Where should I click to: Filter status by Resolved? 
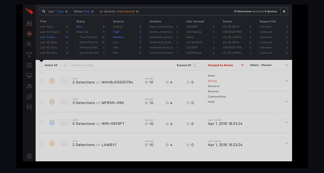pyautogui.click(x=82, y=32)
